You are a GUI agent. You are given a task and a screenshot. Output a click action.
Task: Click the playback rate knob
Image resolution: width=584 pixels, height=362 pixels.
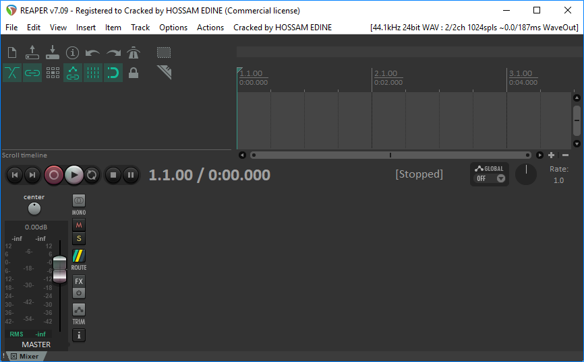526,174
